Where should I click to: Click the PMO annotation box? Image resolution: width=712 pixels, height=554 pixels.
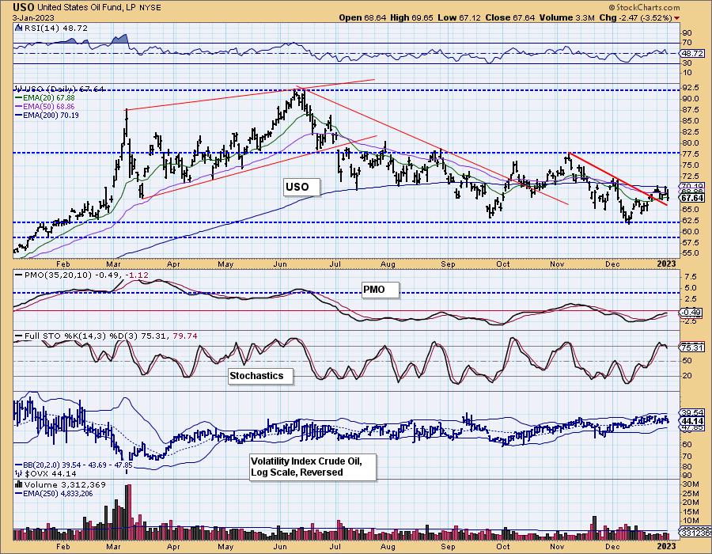(x=380, y=289)
